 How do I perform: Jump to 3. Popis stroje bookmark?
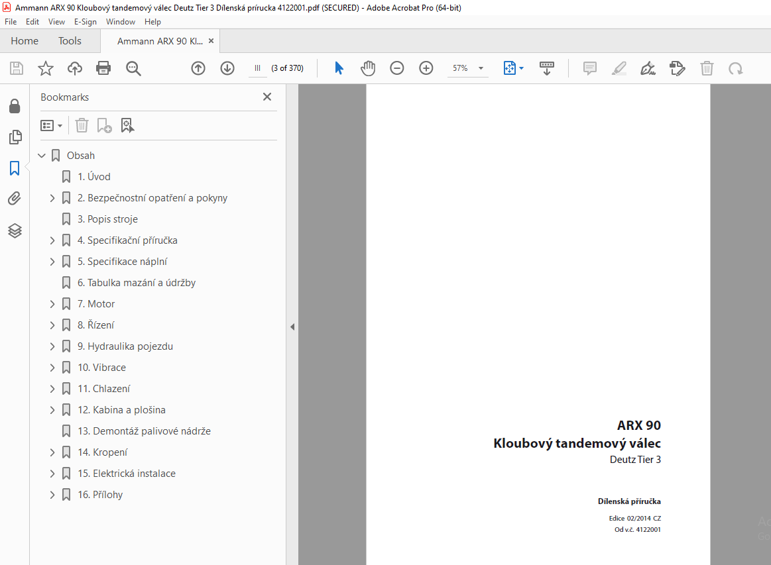coord(107,219)
